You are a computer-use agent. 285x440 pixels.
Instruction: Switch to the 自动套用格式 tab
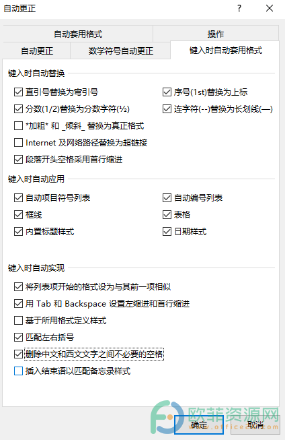tap(78, 34)
